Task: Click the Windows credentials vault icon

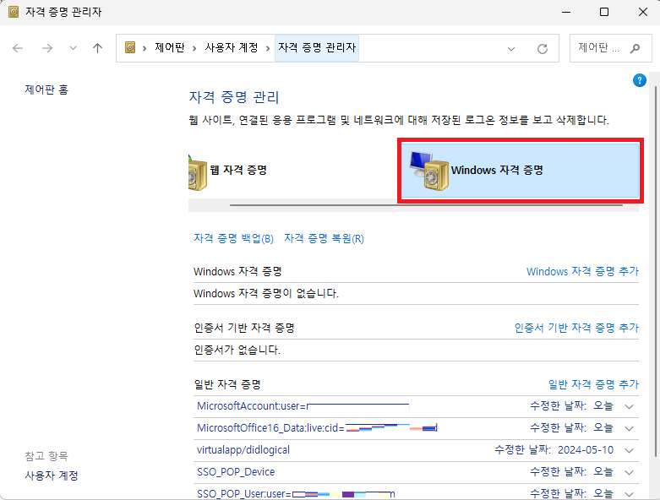Action: click(429, 171)
